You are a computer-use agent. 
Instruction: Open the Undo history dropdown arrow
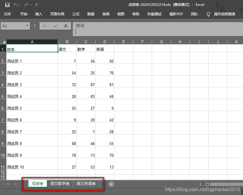coord(20,5)
